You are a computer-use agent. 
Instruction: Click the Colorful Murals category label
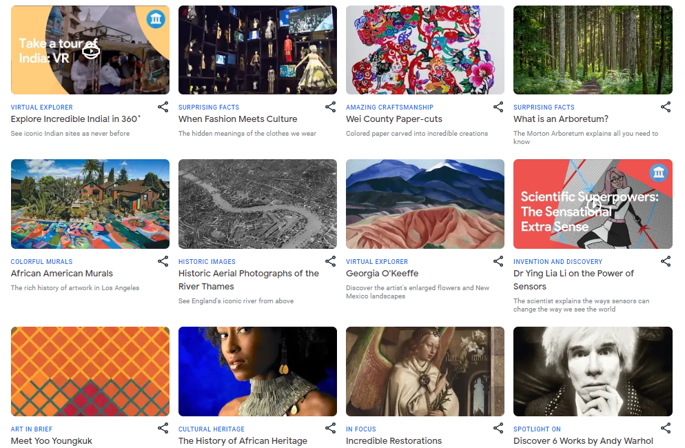click(x=42, y=261)
